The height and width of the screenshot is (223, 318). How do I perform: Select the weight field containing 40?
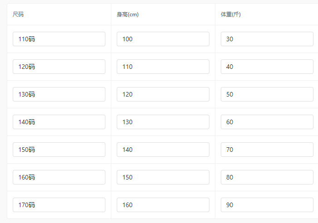(x=267, y=67)
